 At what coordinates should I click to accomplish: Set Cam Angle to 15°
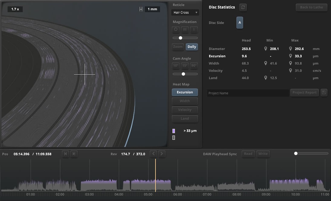tap(185, 65)
